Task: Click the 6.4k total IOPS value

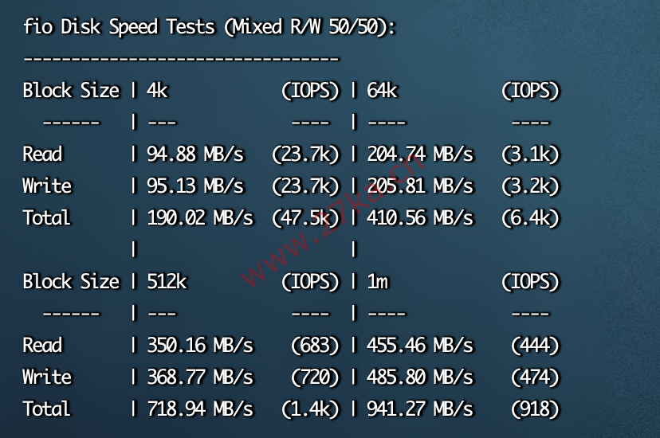Action: point(530,217)
